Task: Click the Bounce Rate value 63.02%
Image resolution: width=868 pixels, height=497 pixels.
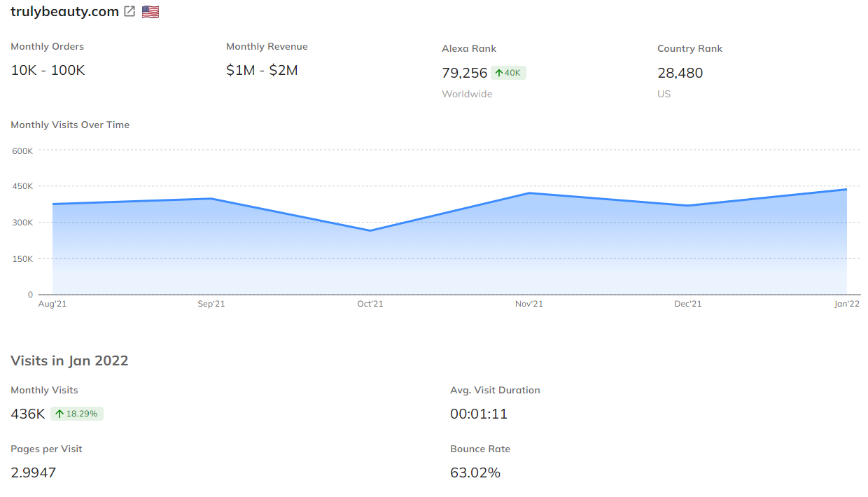Action: pos(475,472)
